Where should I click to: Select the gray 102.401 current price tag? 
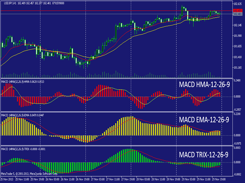click(x=237, y=14)
